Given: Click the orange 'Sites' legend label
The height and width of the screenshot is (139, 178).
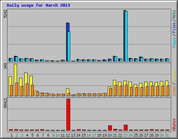Looking at the screenshot, I should (174, 91).
